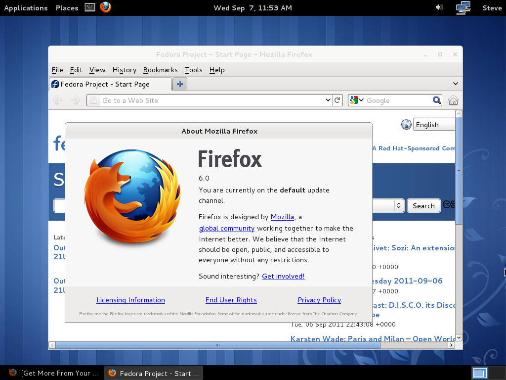Expand the URL bar history dropdown
This screenshot has width=506, height=380.
coord(328,100)
